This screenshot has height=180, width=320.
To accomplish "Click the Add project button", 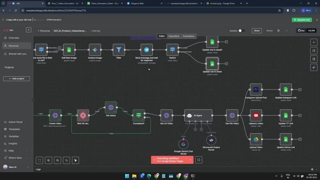I will pyautogui.click(x=17, y=78).
